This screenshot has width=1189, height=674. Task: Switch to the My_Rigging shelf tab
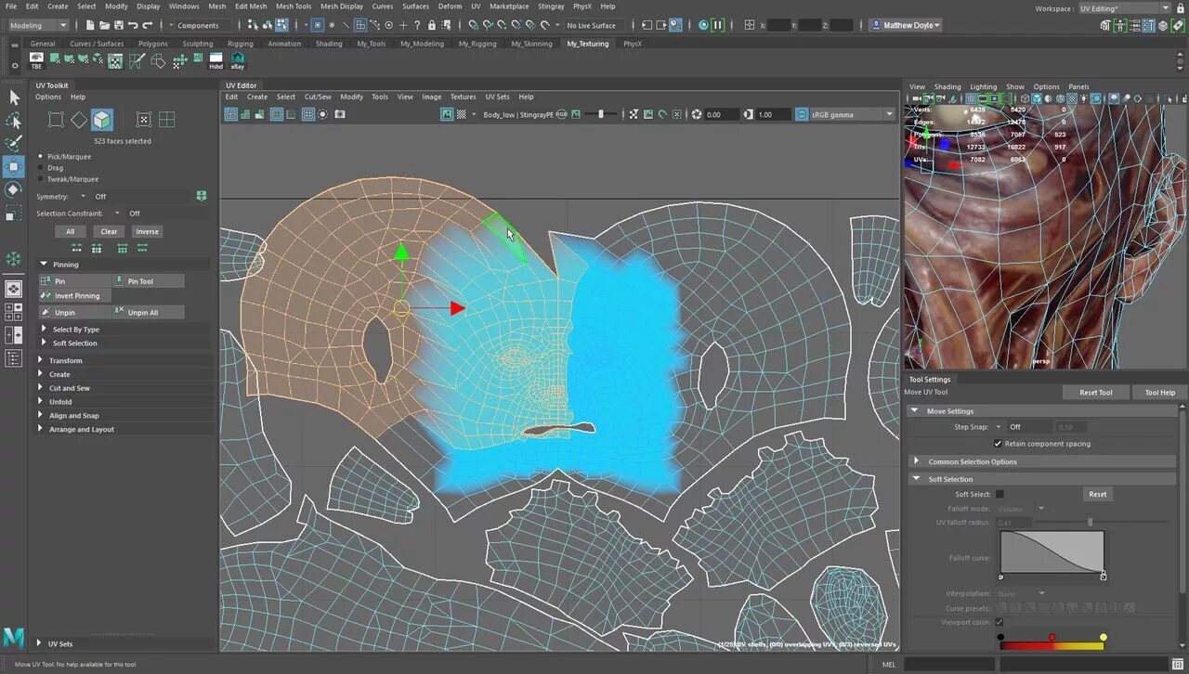(x=477, y=44)
